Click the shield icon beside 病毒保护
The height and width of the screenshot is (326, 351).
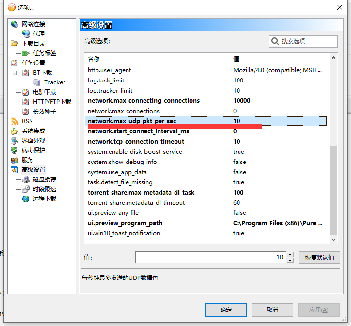coord(15,150)
